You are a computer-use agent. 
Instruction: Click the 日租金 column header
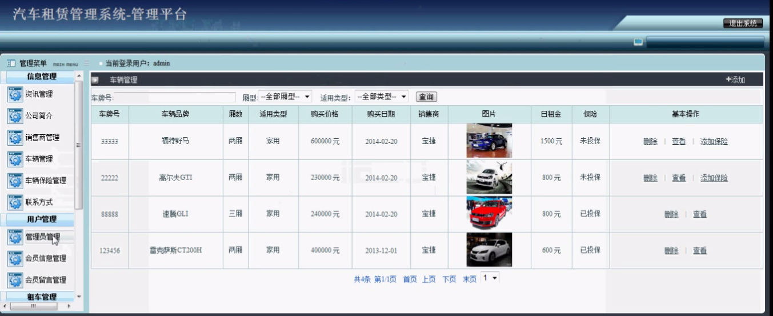(551, 114)
